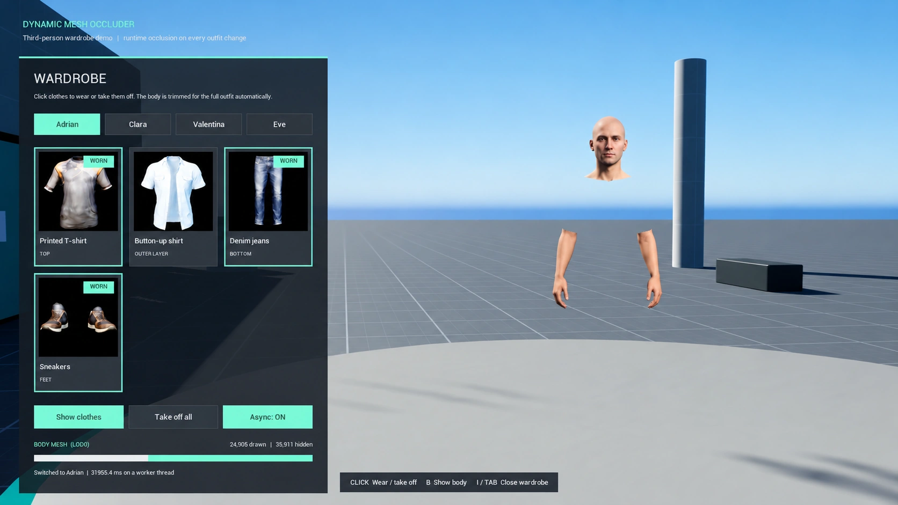Viewport: 898px width, 505px height.
Task: Take off the Denim jeans thumbnail
Action: point(269,192)
